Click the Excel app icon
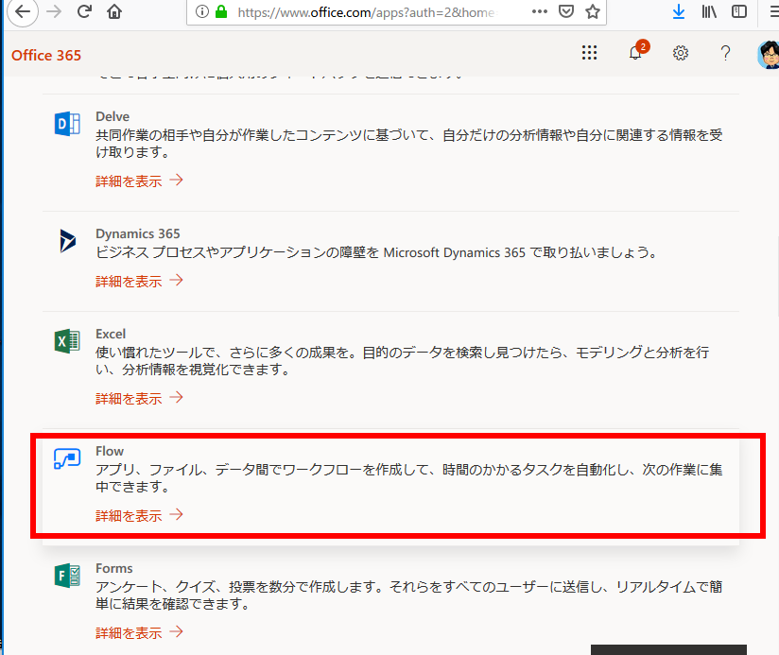Viewport: 779px width, 655px height. click(67, 341)
